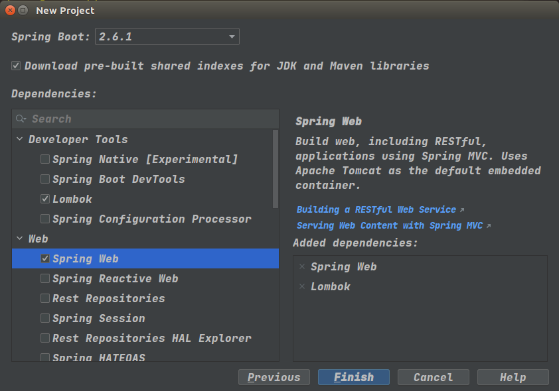The height and width of the screenshot is (391, 559).
Task: Select Spring Configuration Processor row label
Action: pyautogui.click(x=152, y=219)
